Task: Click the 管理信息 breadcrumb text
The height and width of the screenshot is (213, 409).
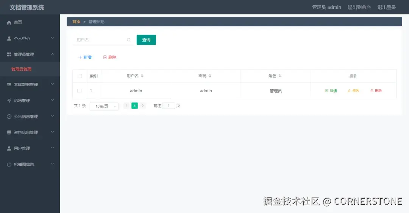Action: (x=97, y=22)
